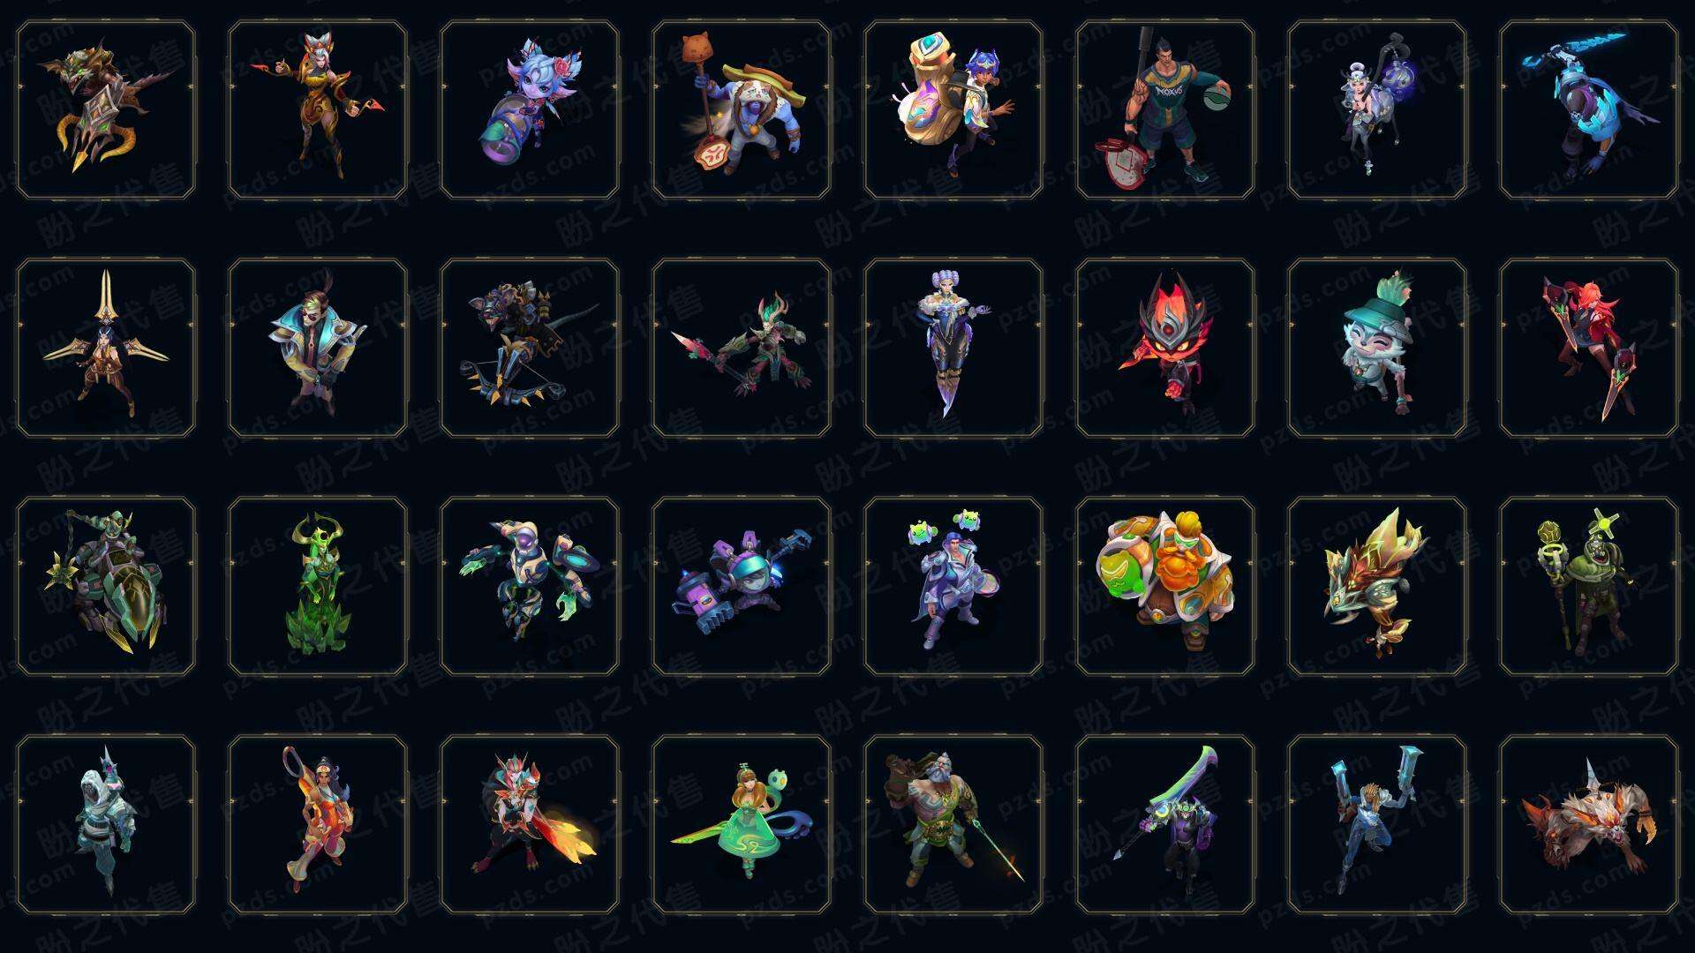The image size is (1695, 953).
Task: Click the bearded warrior with long sword
Action: tap(953, 824)
